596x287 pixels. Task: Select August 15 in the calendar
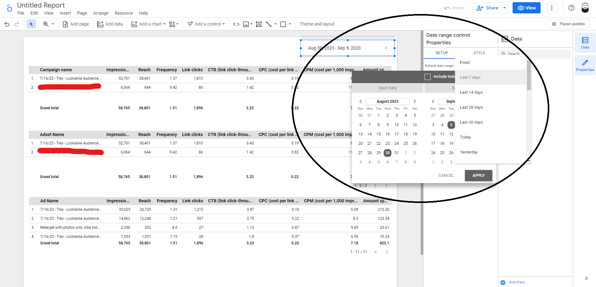click(x=378, y=134)
